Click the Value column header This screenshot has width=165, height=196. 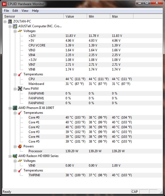(x=75, y=17)
